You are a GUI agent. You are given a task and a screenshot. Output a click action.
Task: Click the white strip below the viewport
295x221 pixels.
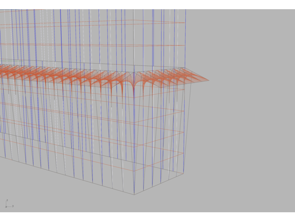147,216
